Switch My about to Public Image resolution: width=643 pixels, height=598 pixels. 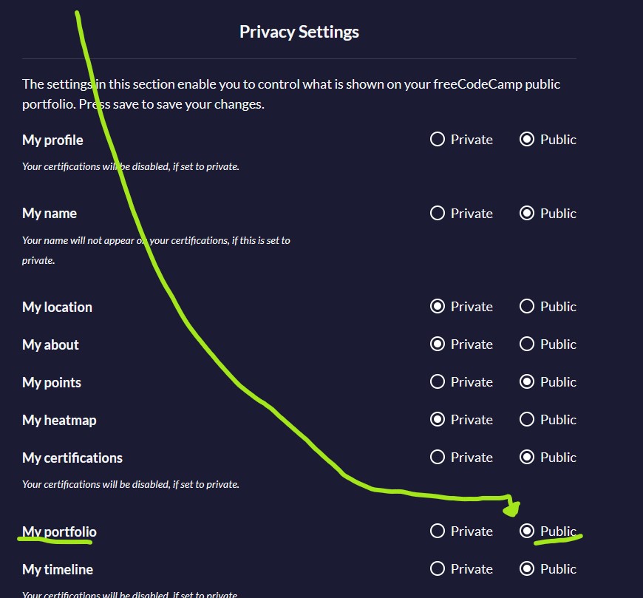[x=526, y=344]
